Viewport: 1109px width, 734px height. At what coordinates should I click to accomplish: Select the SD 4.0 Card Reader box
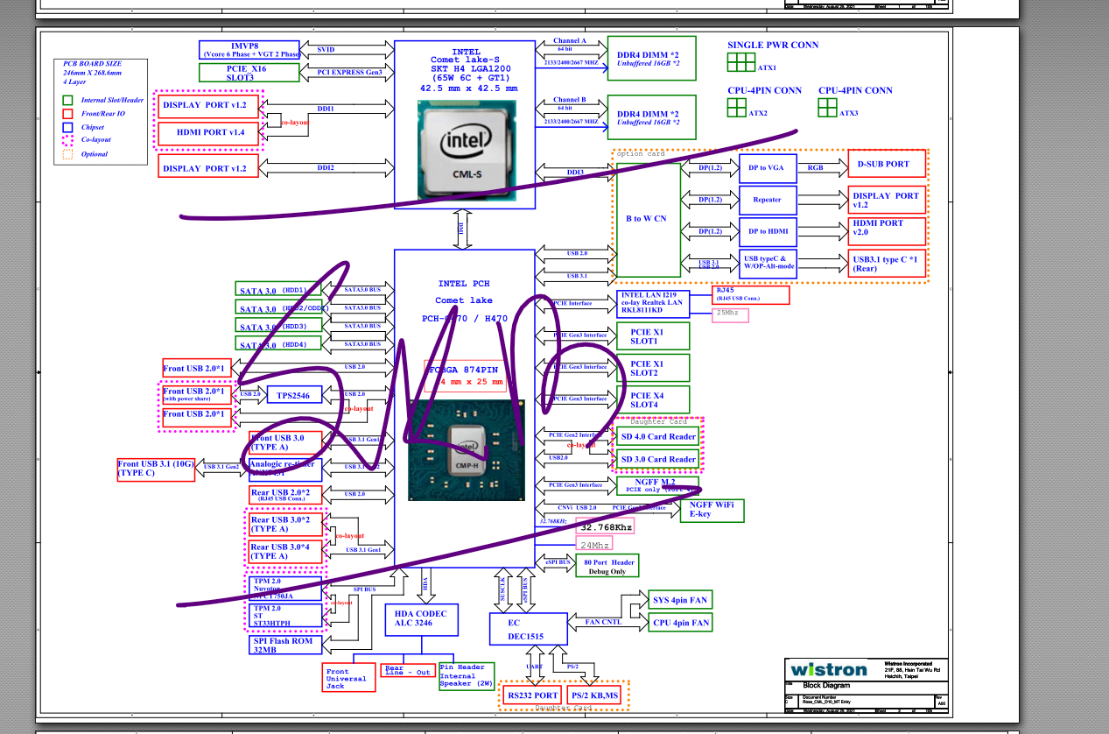pyautogui.click(x=658, y=436)
